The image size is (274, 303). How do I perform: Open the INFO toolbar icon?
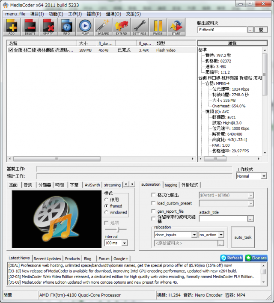coord(66,27)
